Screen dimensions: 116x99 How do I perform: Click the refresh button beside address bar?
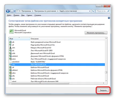tap(93, 11)
